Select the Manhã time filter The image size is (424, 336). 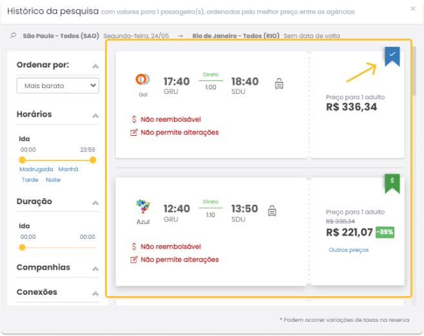(x=68, y=169)
